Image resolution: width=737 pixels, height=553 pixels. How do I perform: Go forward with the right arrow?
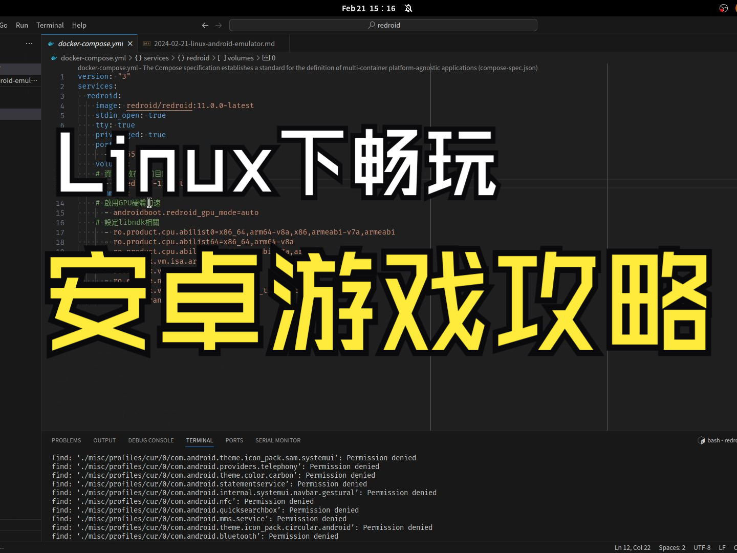click(219, 25)
